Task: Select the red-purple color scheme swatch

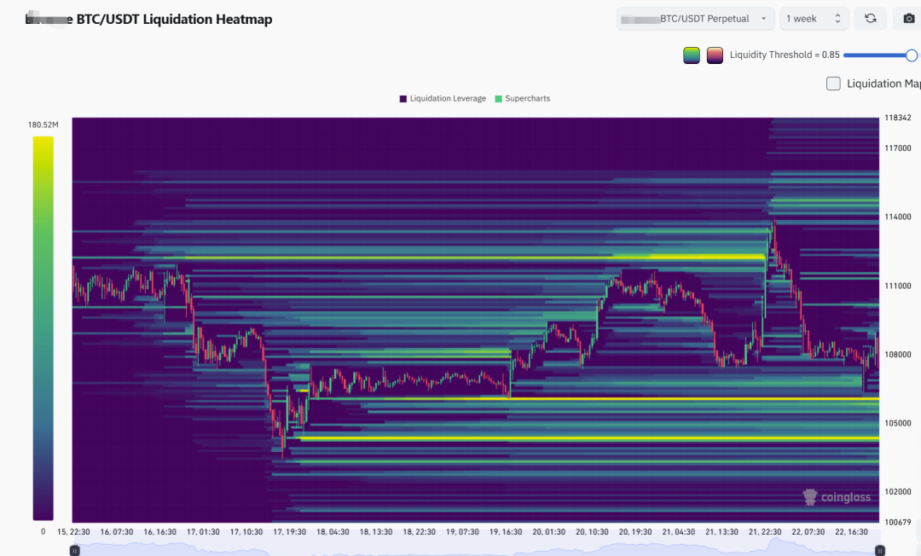Action: (x=715, y=55)
